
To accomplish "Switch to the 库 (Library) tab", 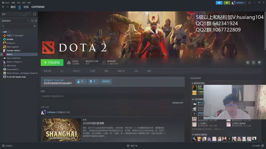I will [20, 7].
